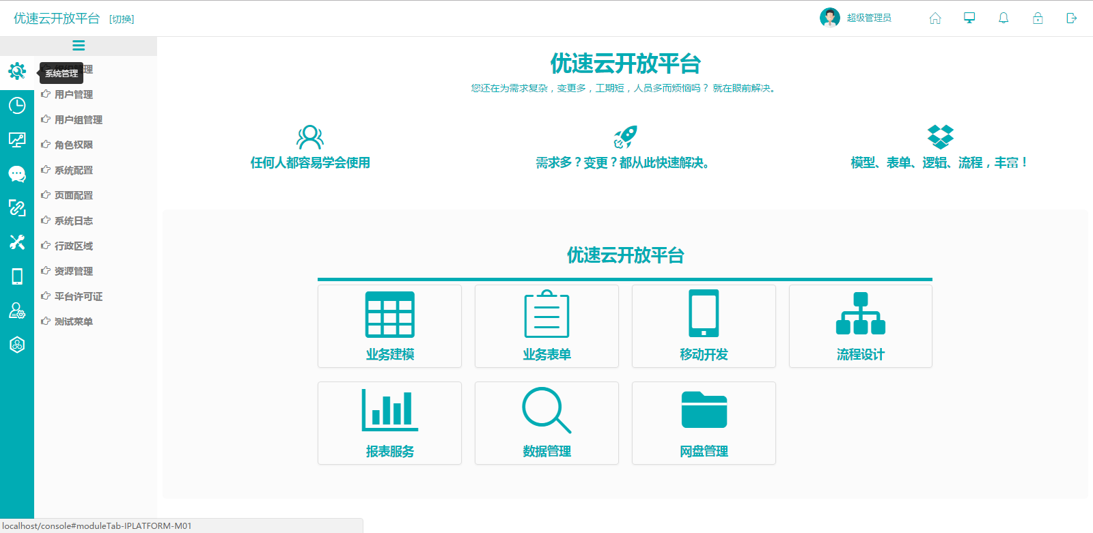
Task: Open the chat bubble sidebar icon
Action: (17, 174)
